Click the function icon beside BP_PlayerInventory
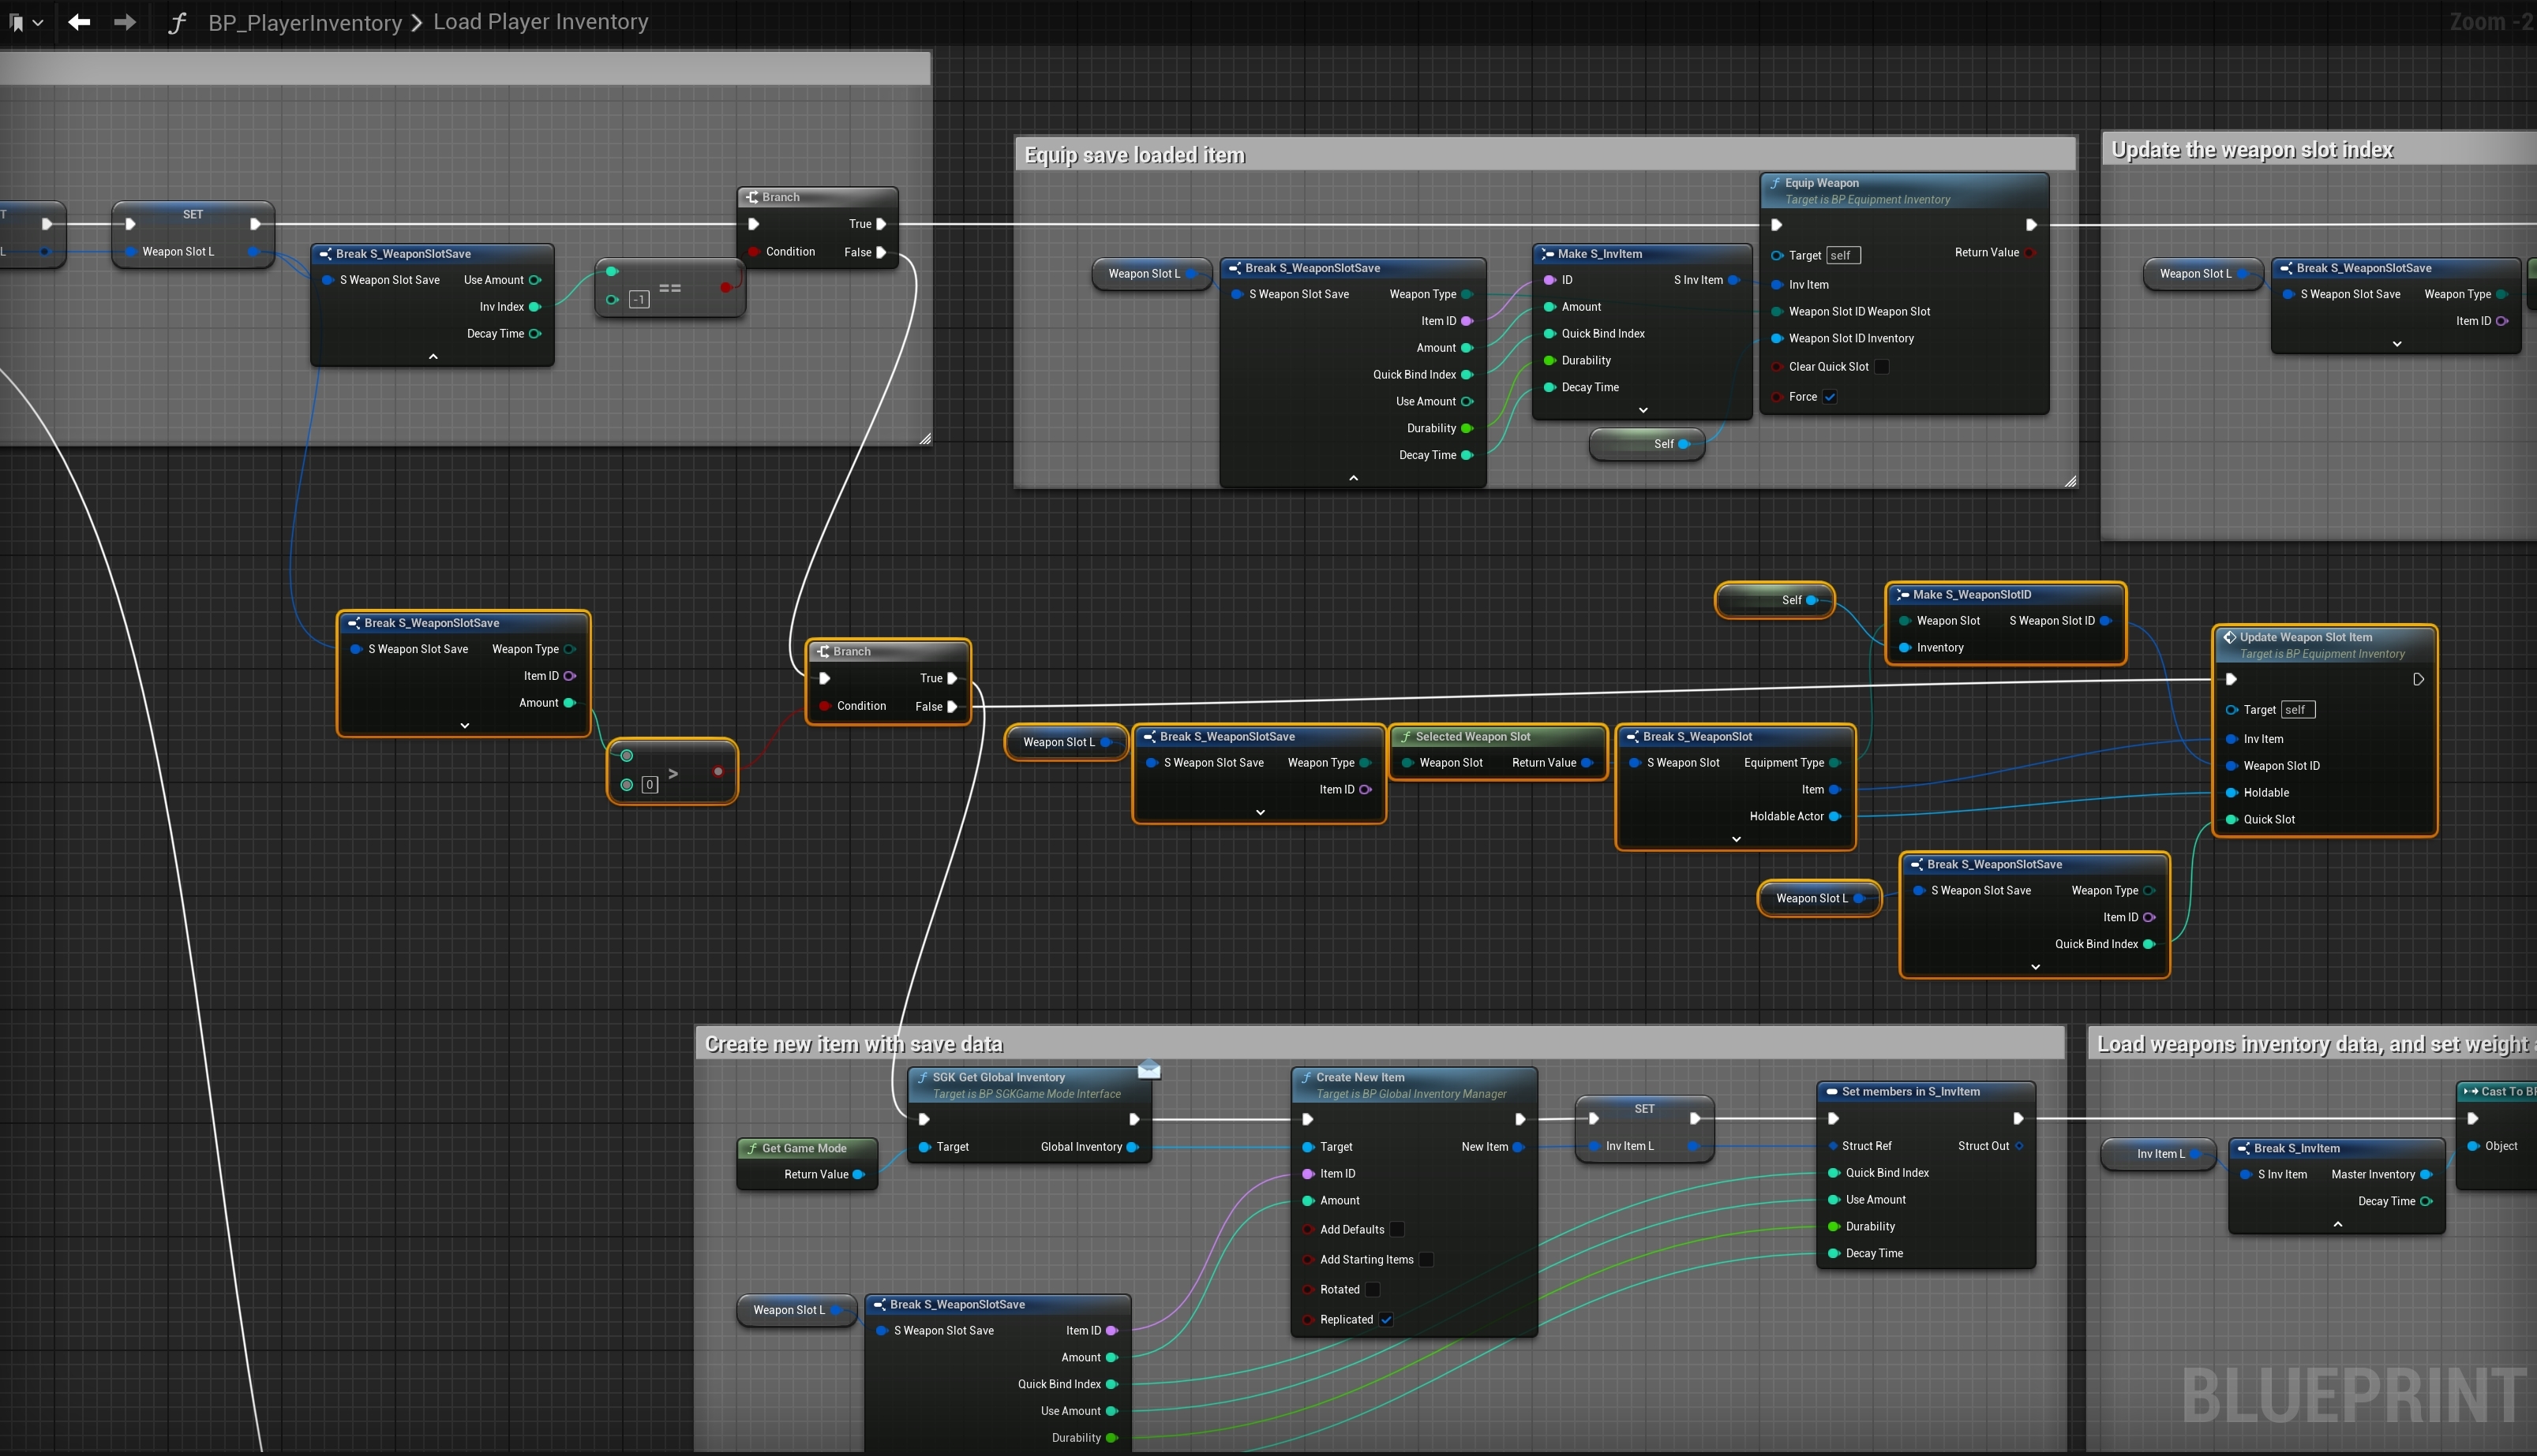This screenshot has height=1456, width=2537. [177, 22]
